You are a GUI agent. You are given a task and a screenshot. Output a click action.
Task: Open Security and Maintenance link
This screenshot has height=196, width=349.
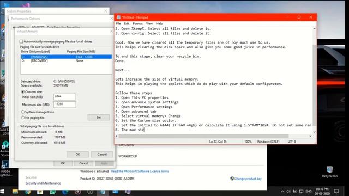pyautogui.click(x=43, y=183)
